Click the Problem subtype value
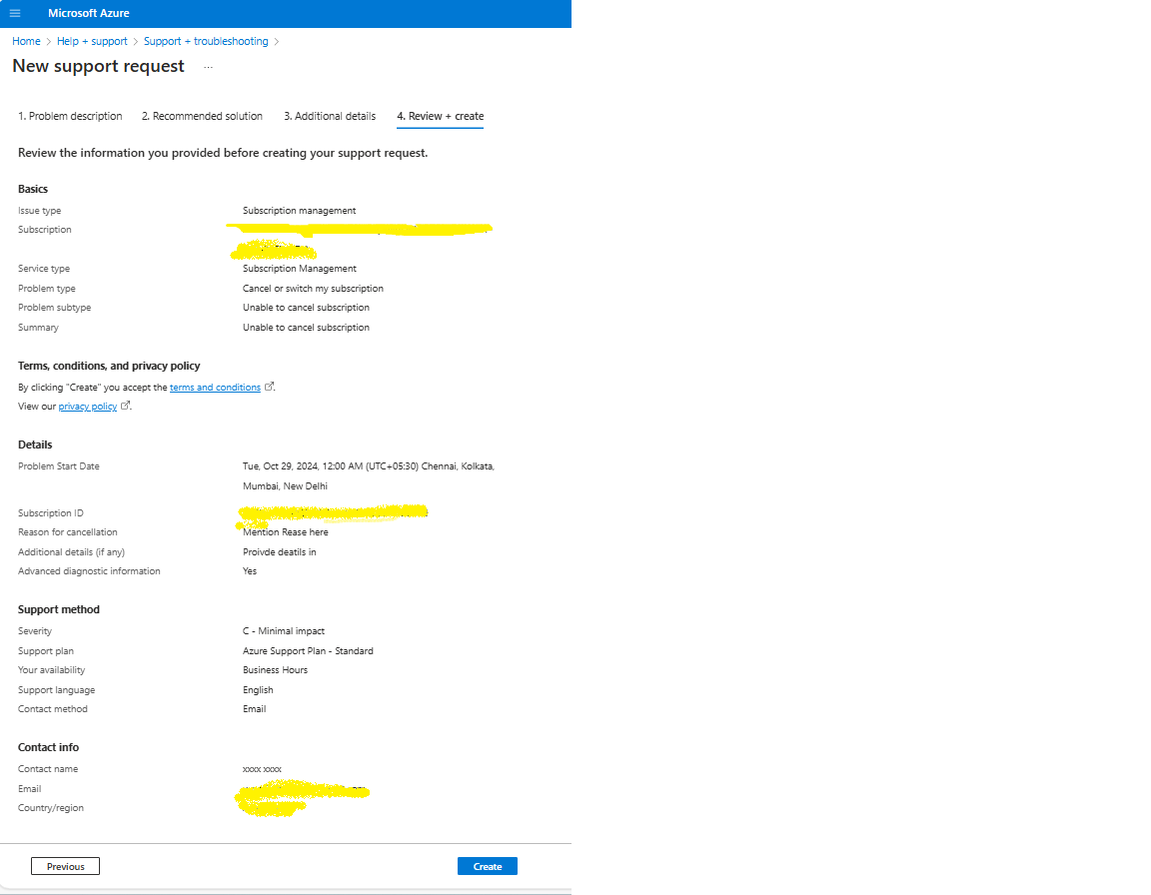 [x=306, y=308]
